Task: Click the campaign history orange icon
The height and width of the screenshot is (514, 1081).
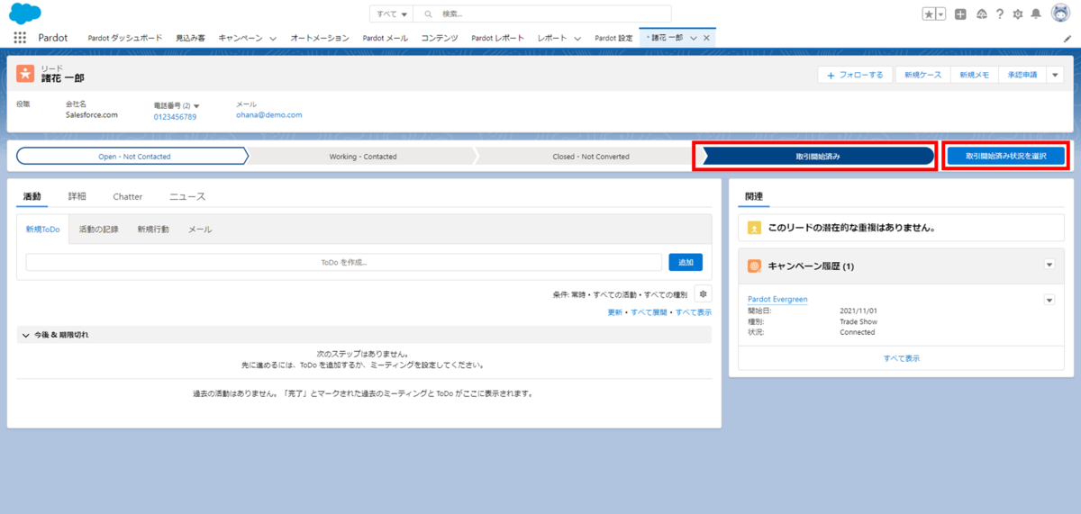Action: point(754,266)
